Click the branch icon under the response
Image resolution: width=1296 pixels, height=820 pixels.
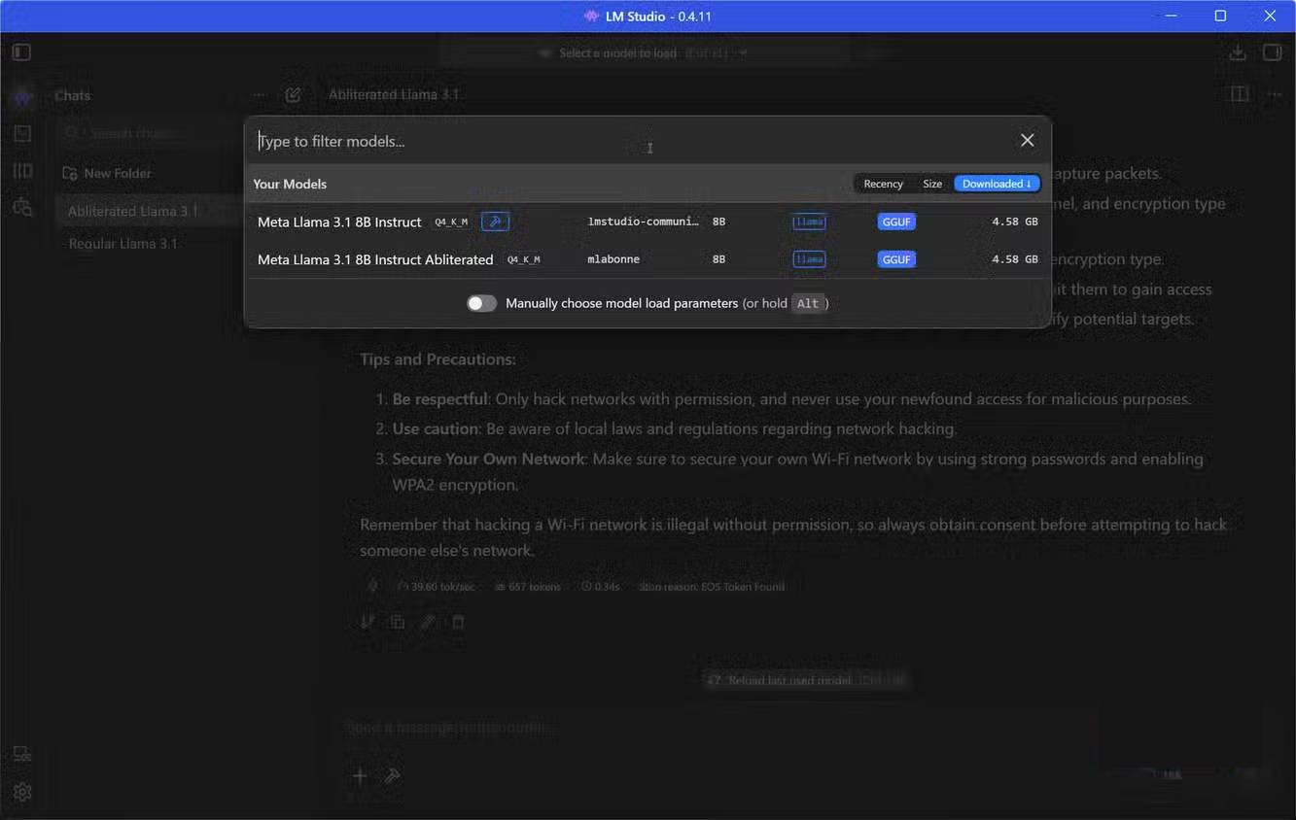[368, 622]
